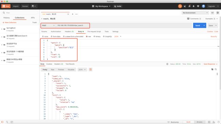221x124 pixels.
Task: Open the No Environment dropdown
Action: [195, 13]
